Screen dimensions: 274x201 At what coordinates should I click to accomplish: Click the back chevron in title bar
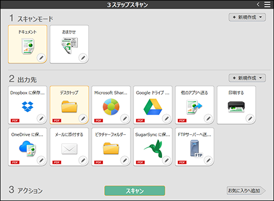[x=258, y=4]
